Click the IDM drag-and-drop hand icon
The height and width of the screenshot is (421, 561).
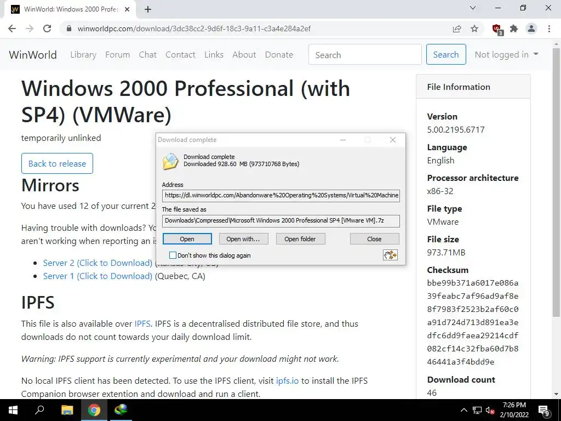[390, 255]
